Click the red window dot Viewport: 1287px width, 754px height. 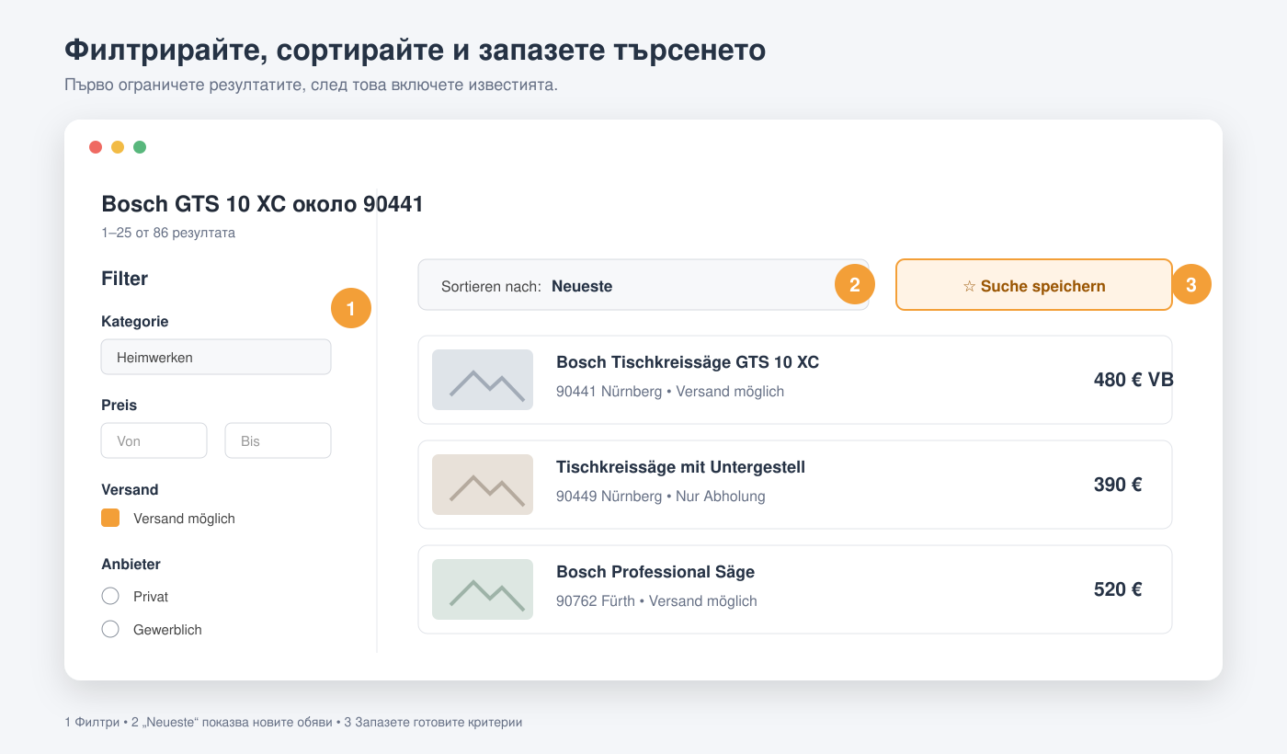click(96, 147)
